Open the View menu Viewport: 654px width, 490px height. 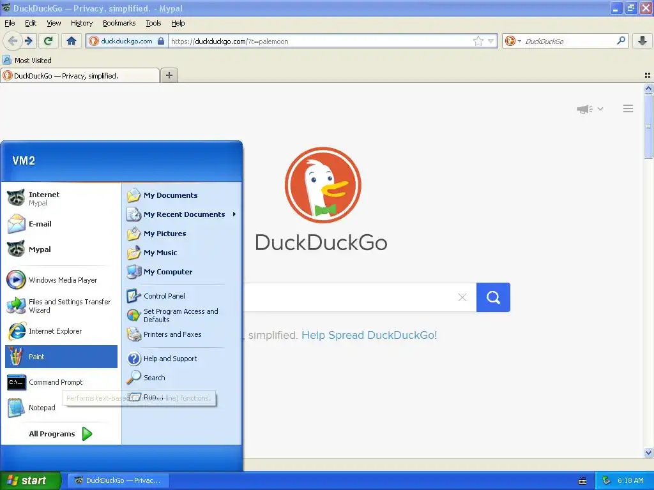point(54,23)
